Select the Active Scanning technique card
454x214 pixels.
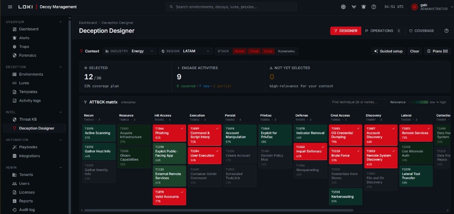click(x=99, y=133)
